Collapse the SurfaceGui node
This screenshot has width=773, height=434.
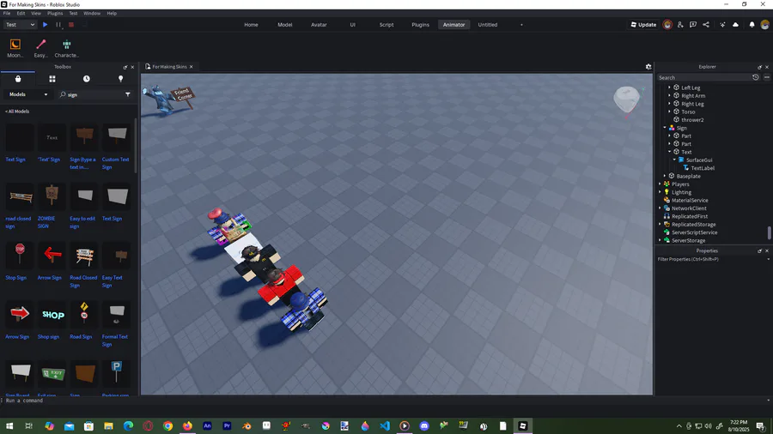(x=675, y=160)
